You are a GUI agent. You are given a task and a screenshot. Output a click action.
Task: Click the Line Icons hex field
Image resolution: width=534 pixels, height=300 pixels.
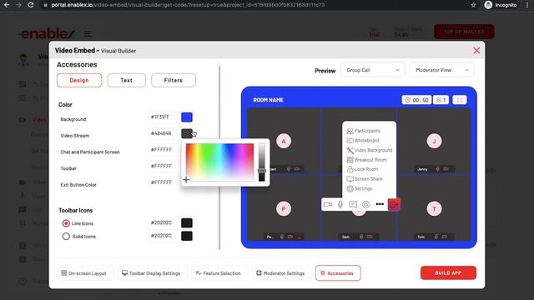click(163, 222)
